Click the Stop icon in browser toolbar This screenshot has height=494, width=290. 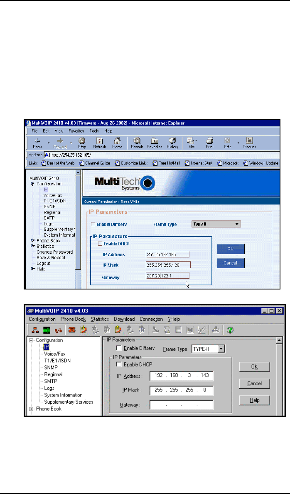tap(82, 143)
